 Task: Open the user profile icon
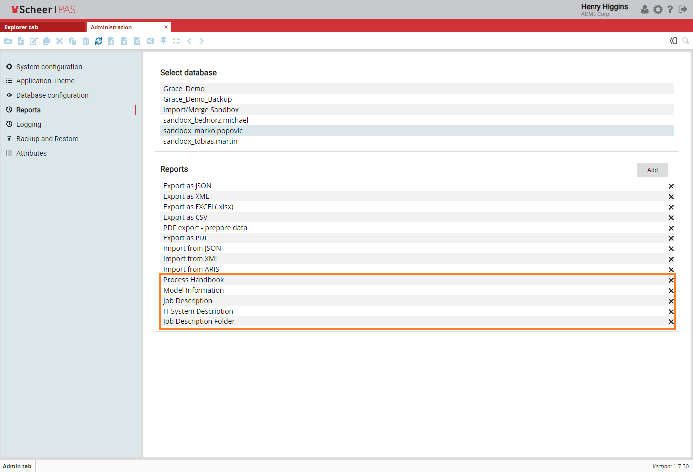pyautogui.click(x=645, y=9)
